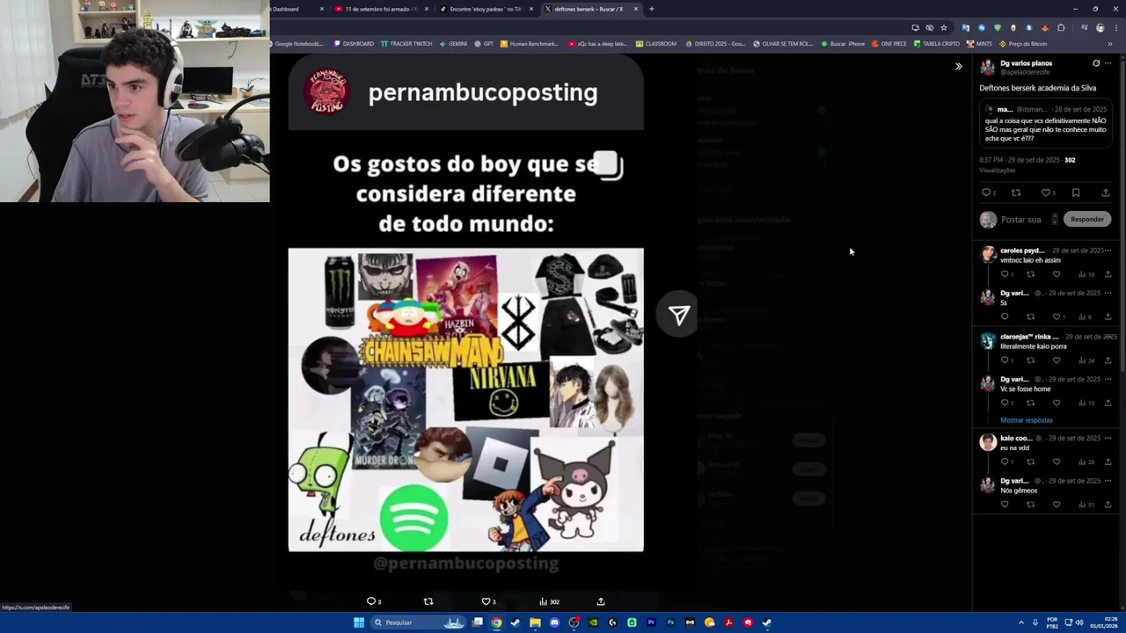Open a new browser tab
This screenshot has height=633, width=1126.
pos(651,9)
